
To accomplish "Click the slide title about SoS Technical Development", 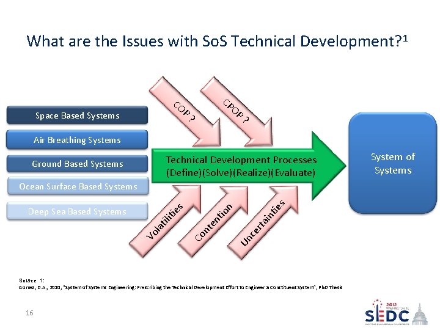I will coord(217,41).
